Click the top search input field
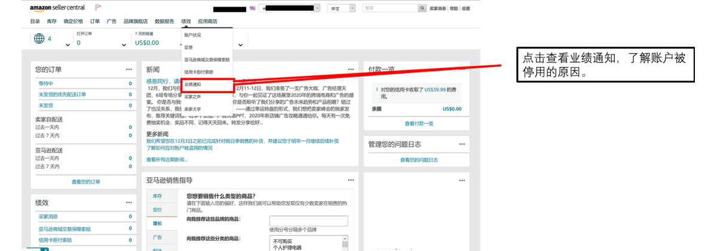Image resolution: width=717 pixels, height=251 pixels. click(391, 8)
